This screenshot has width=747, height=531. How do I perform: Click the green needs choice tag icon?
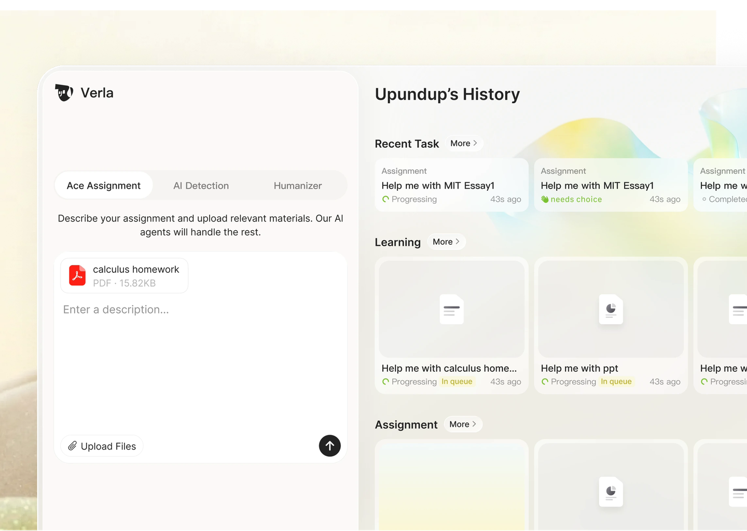tap(545, 200)
